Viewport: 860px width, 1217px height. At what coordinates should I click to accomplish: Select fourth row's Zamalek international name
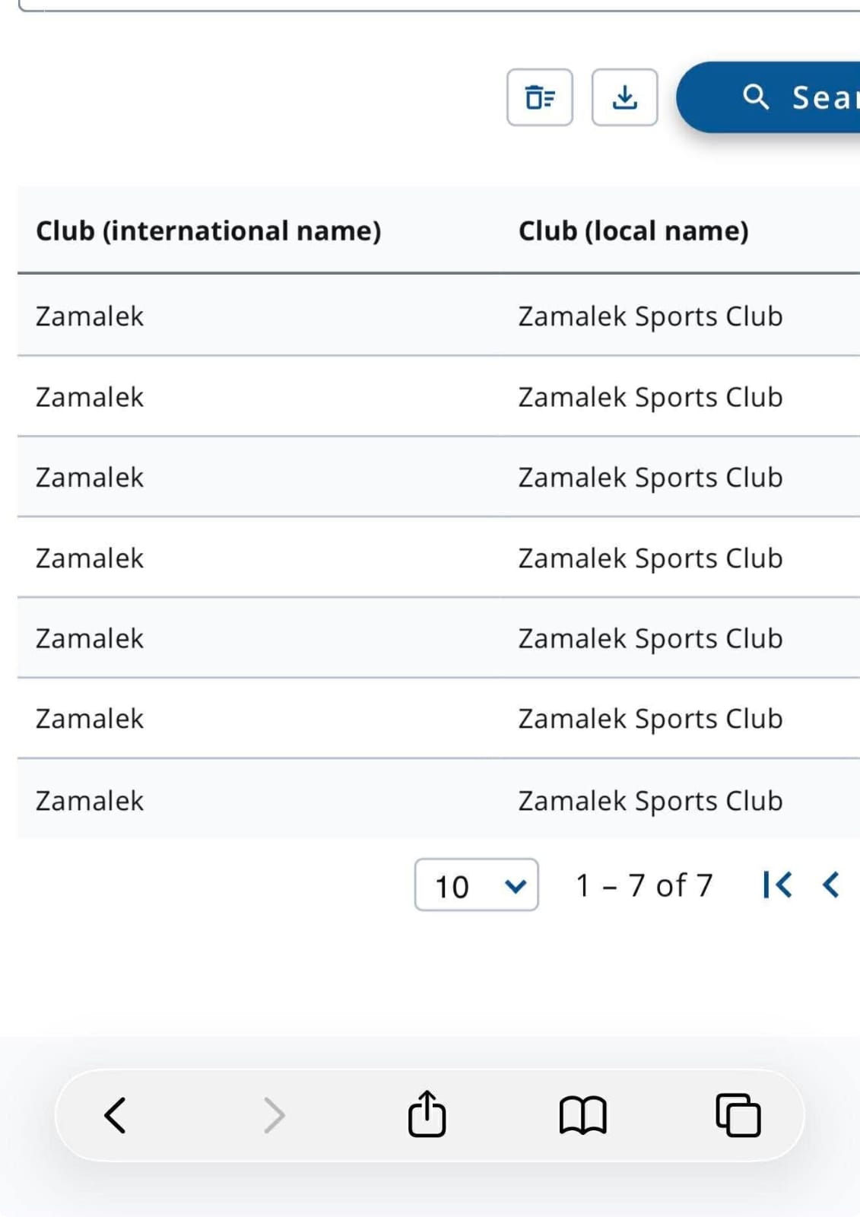pyautogui.click(x=90, y=558)
